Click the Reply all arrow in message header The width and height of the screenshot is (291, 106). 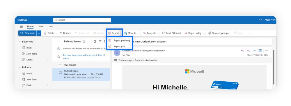pos(248,51)
